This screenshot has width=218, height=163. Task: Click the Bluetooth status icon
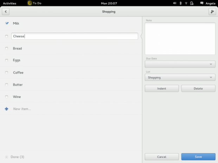point(180,3)
